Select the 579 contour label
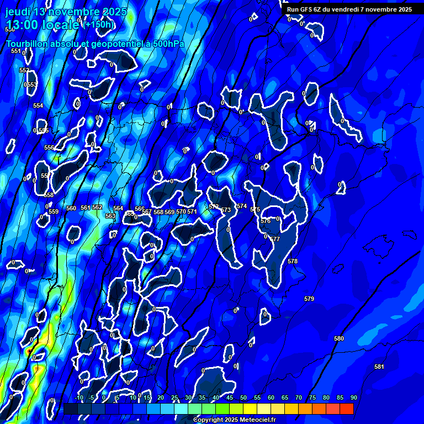The height and width of the screenshot is (424, 424). (x=309, y=299)
